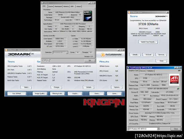Open the Validation tab in GPU-Z
Image resolution: width=184 pixels, height=139 pixels.
point(150,71)
